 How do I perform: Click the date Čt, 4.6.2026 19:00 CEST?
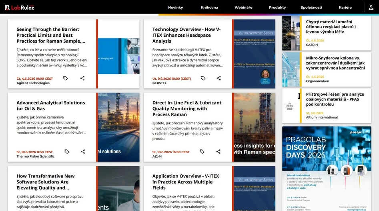coord(34,79)
